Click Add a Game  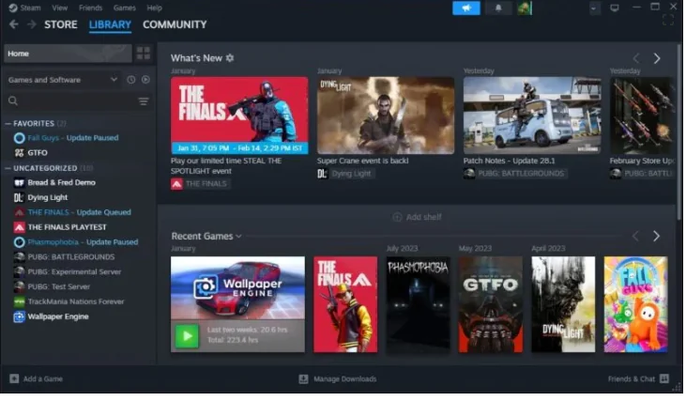(42, 379)
